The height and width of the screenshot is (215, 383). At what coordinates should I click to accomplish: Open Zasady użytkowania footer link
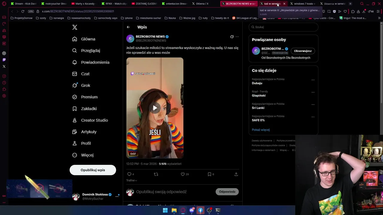(262, 141)
